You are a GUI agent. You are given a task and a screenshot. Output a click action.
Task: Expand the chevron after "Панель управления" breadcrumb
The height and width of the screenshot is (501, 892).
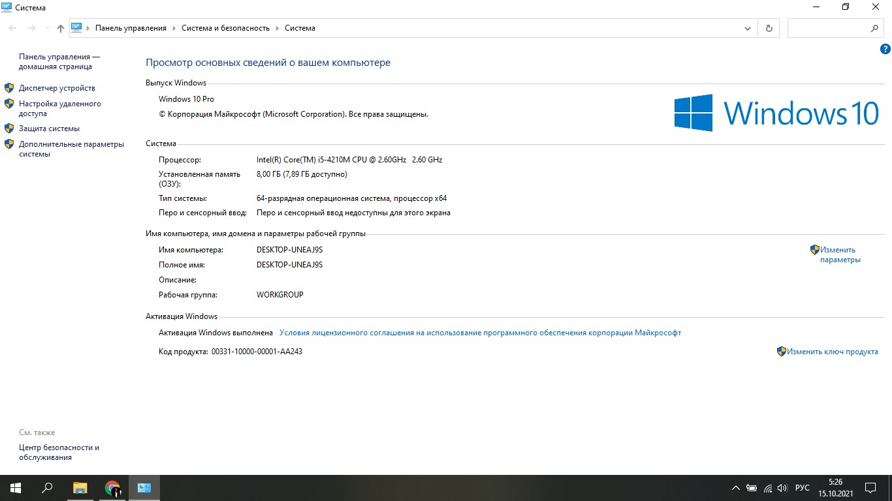pyautogui.click(x=174, y=28)
